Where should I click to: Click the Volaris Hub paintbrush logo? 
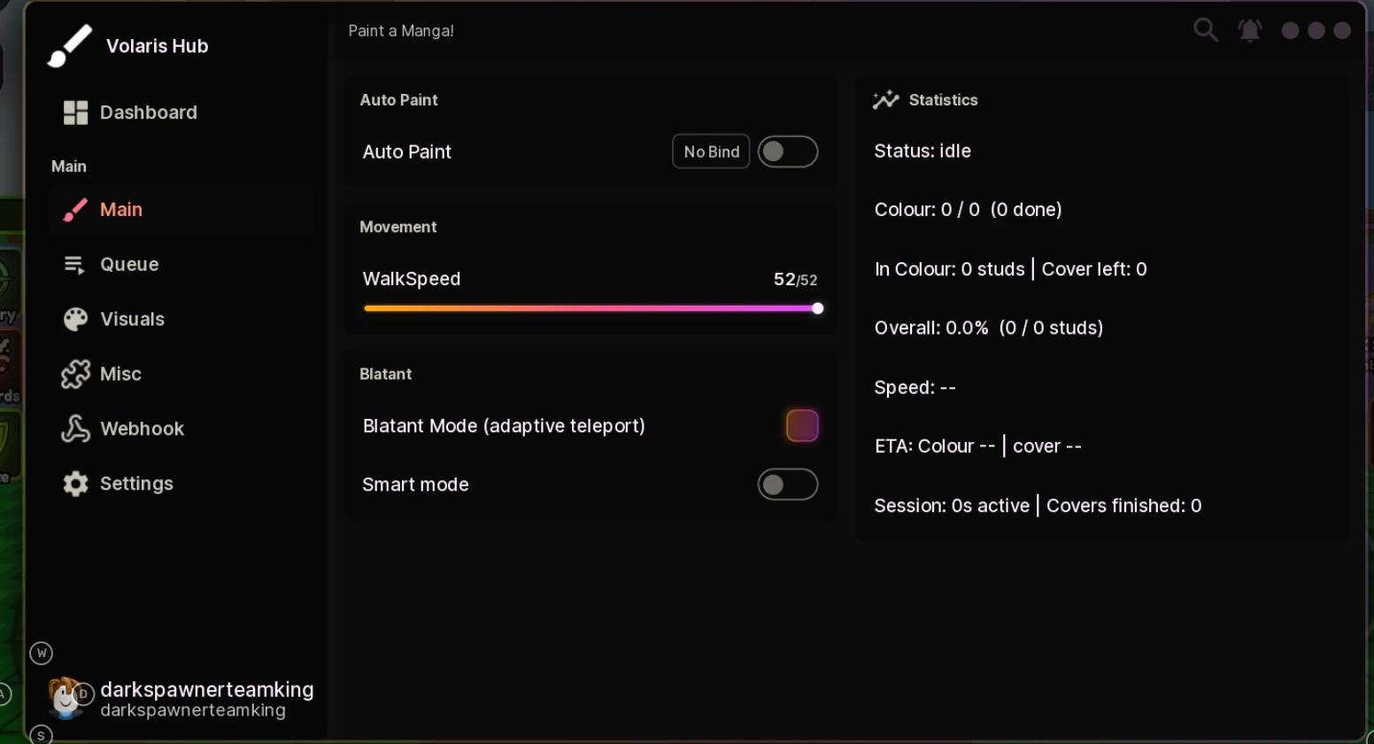pyautogui.click(x=70, y=45)
